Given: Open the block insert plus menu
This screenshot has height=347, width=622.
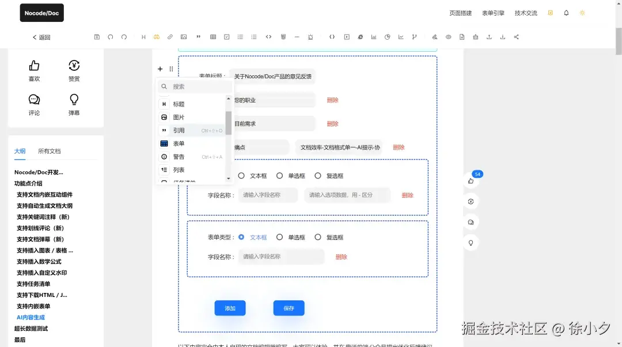Looking at the screenshot, I should (160, 68).
